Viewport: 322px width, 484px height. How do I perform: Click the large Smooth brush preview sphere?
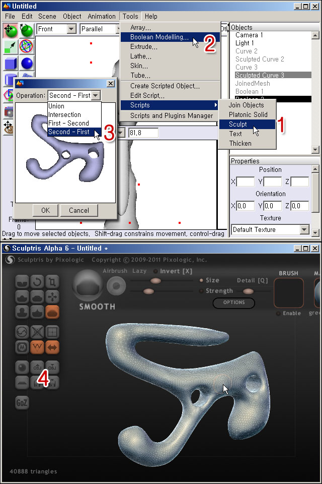coord(88,285)
